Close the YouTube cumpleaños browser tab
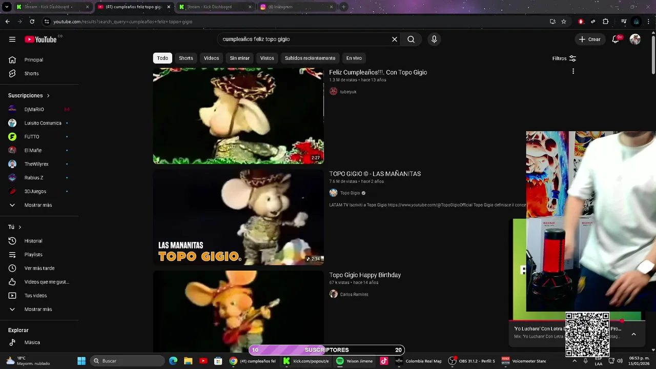Screen dimensions: 656x369 coord(169,7)
